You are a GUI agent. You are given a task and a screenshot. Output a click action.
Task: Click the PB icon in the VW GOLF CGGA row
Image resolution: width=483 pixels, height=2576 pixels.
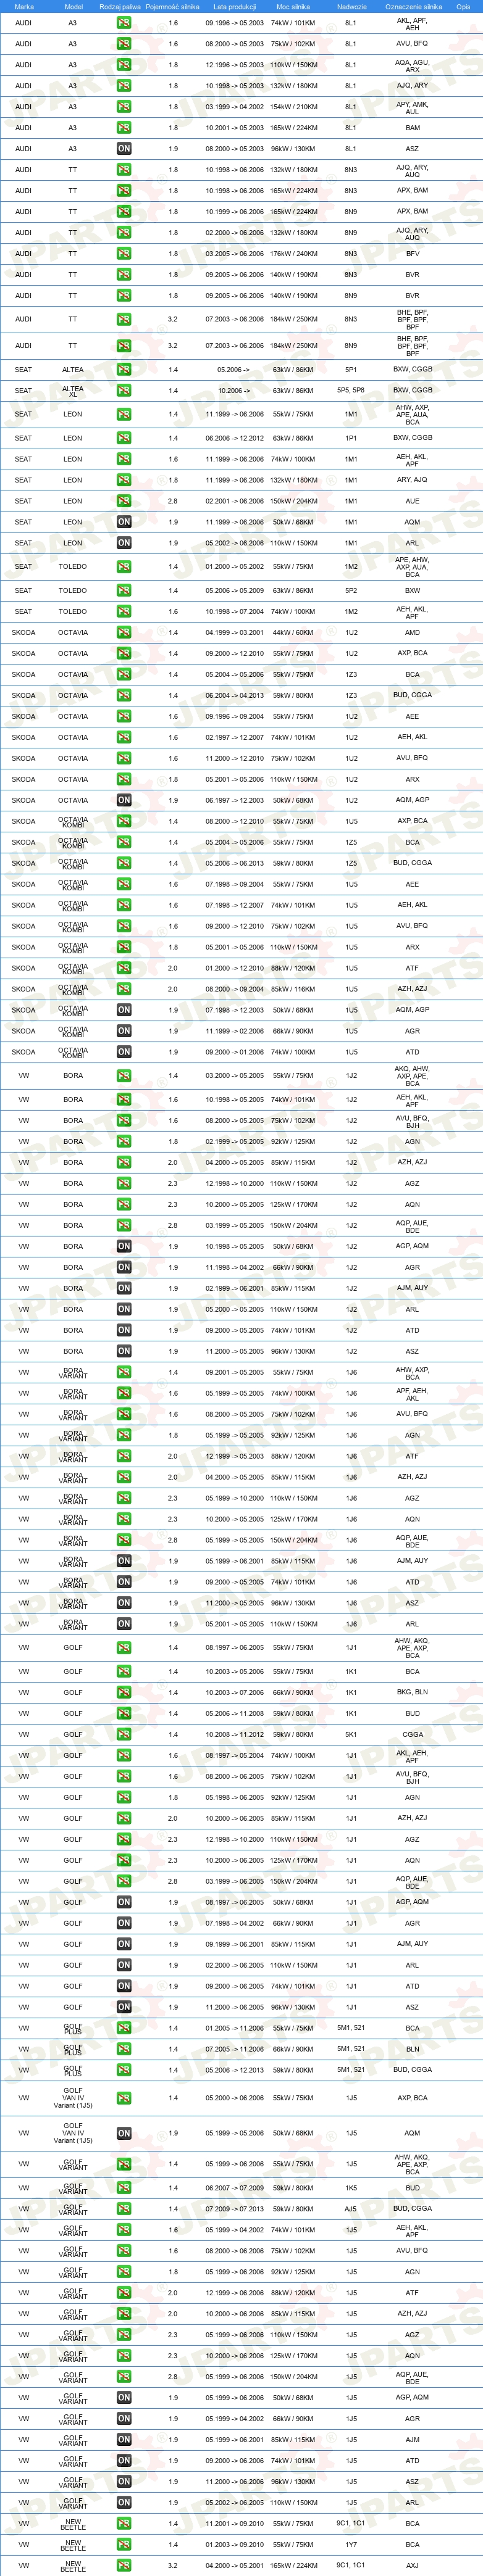124,1735
